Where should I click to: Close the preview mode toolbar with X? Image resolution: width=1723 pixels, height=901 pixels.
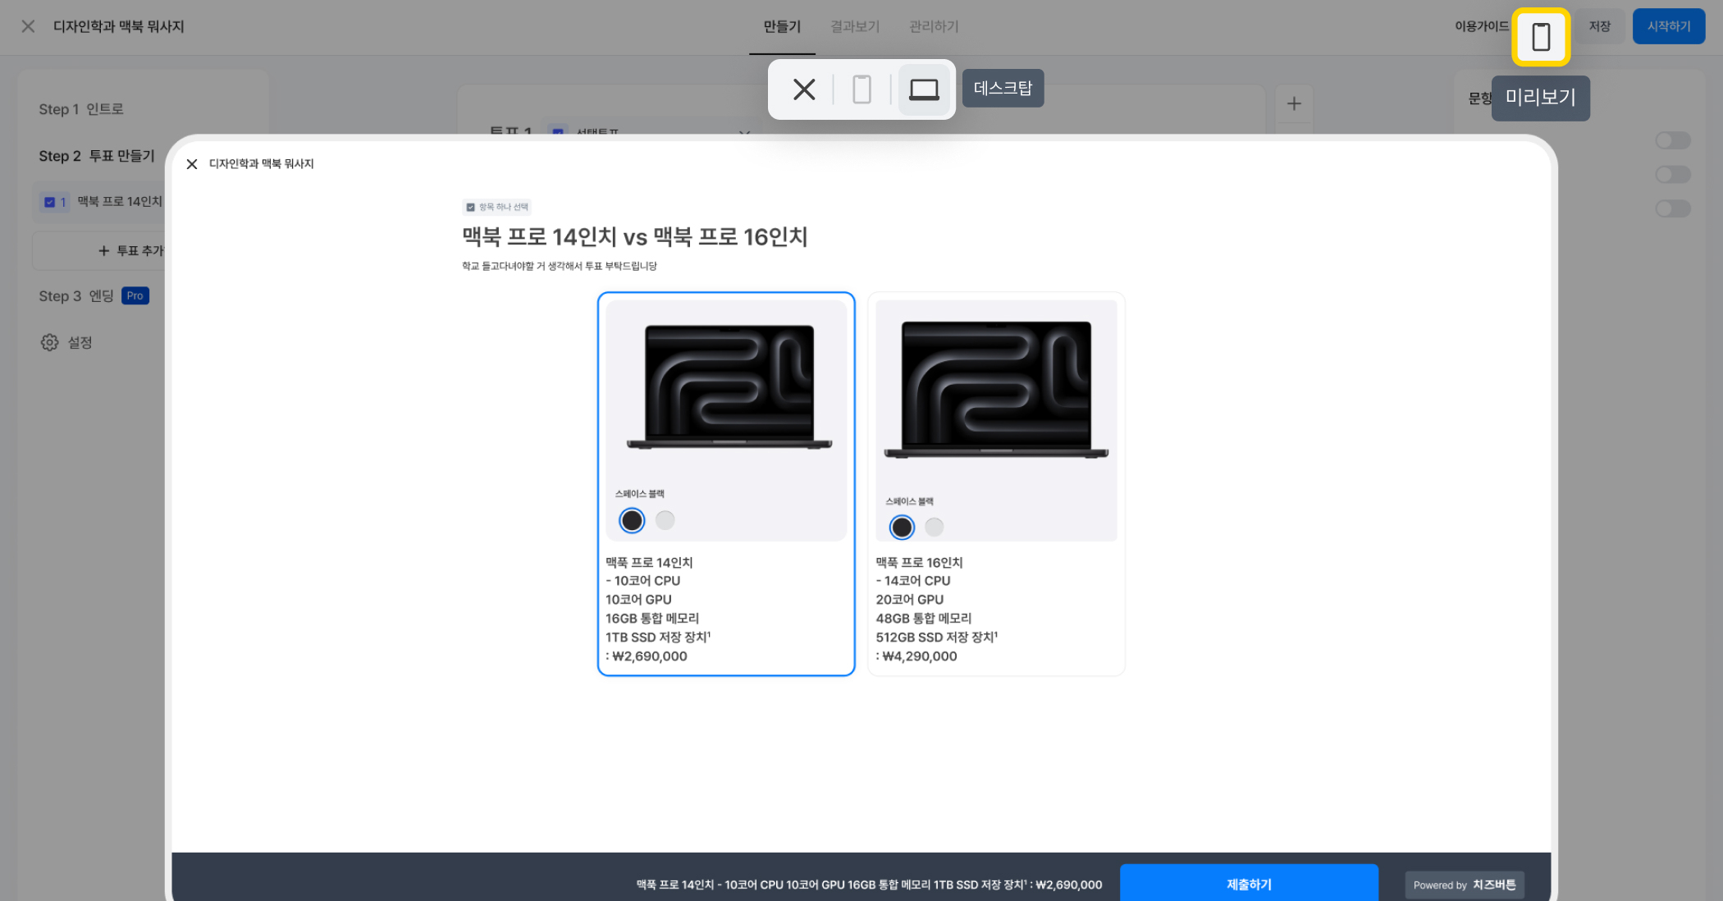pyautogui.click(x=803, y=89)
